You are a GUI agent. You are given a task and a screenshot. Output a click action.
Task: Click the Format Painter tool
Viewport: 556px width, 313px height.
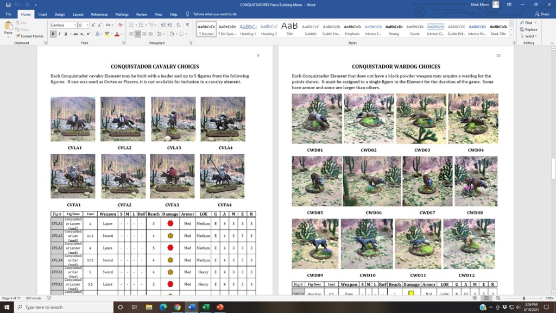pos(30,36)
